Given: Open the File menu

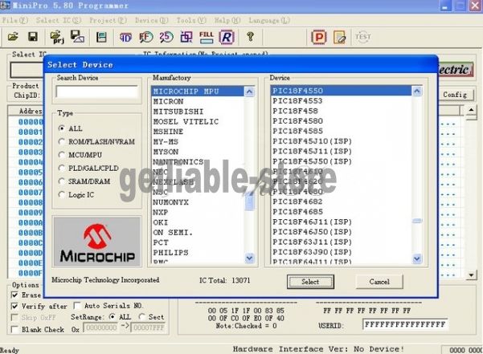Looking at the screenshot, I should click(14, 21).
